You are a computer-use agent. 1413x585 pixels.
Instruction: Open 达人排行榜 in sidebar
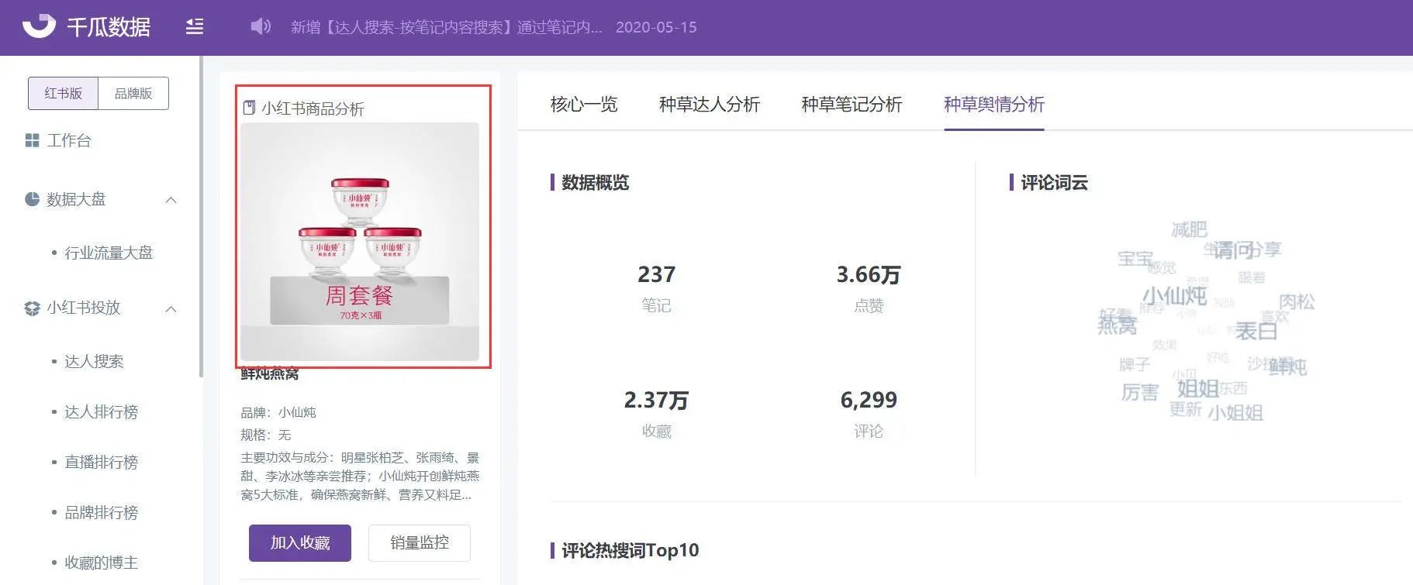101,411
